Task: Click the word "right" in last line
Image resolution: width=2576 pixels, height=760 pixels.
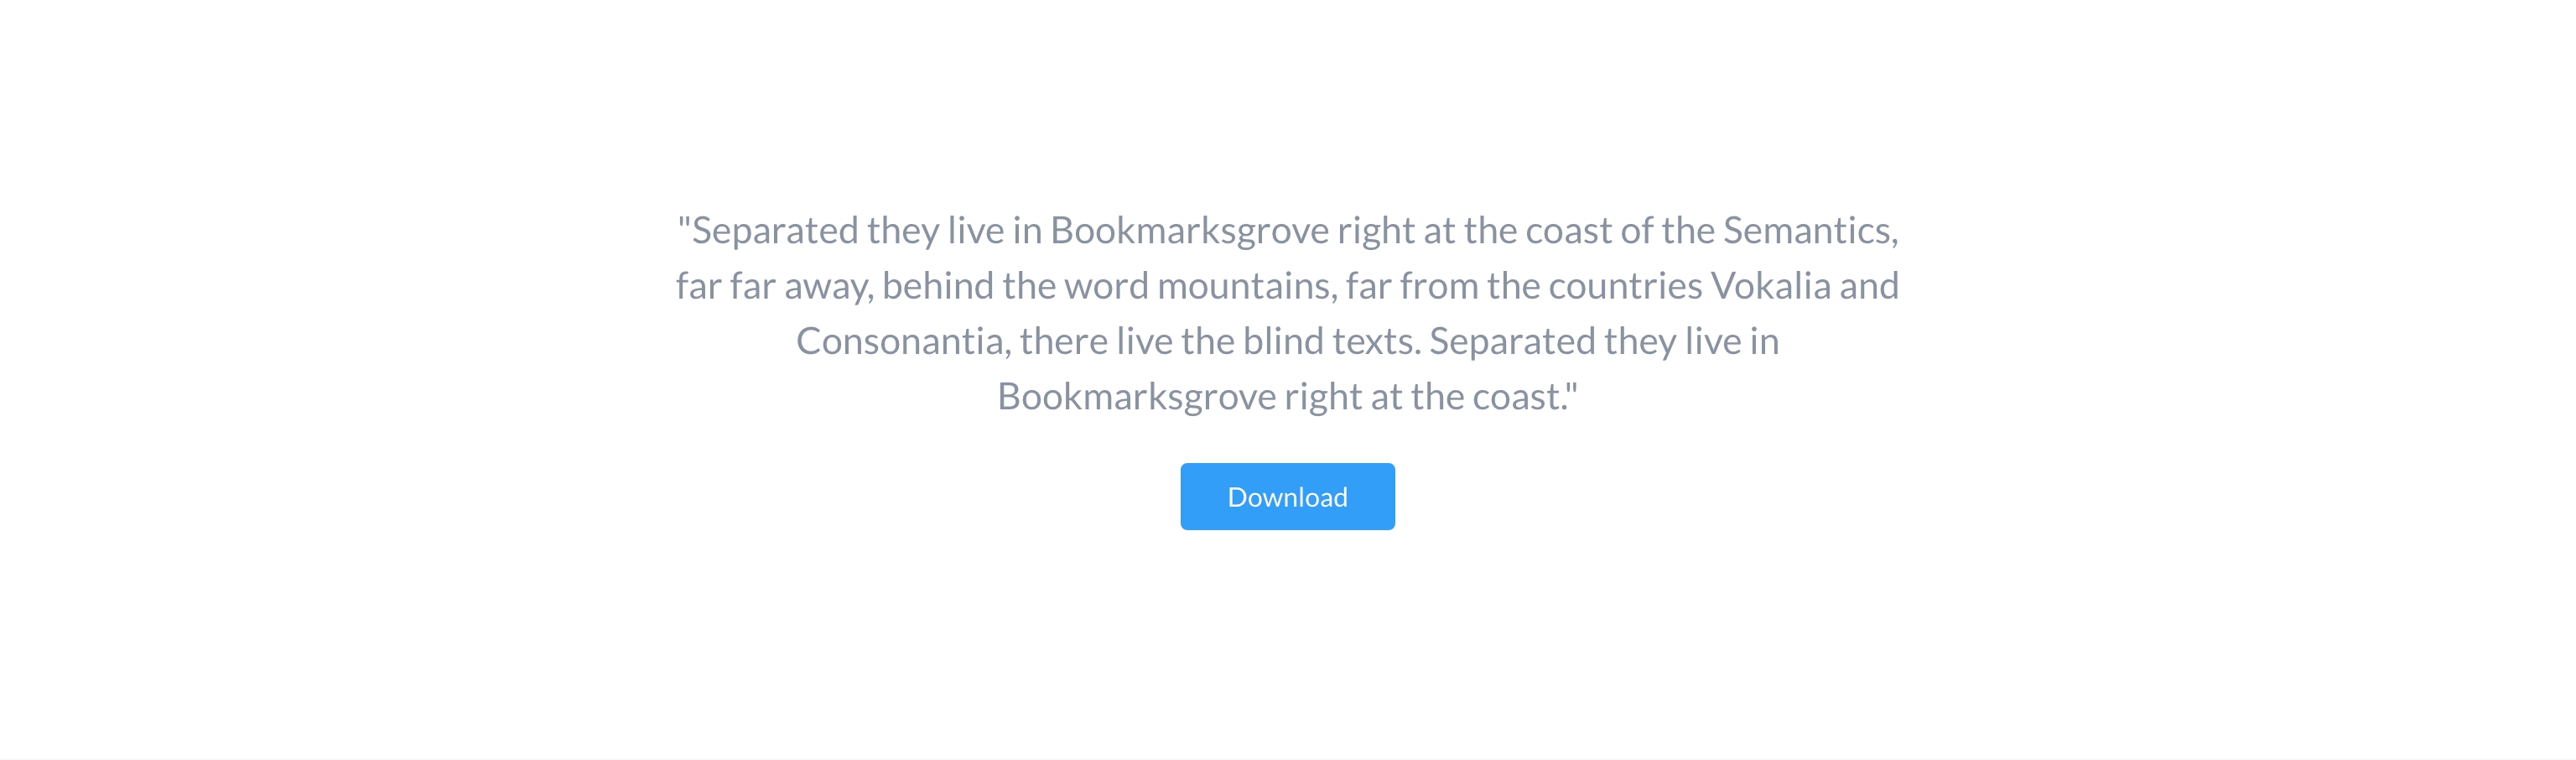Action: point(1322,398)
